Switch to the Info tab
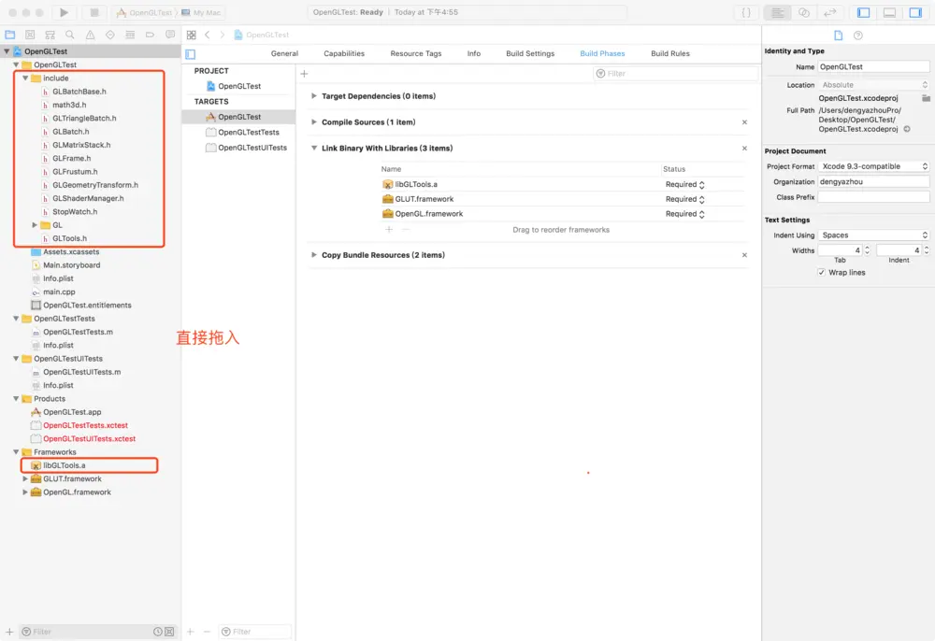The image size is (935, 641). 474,53
